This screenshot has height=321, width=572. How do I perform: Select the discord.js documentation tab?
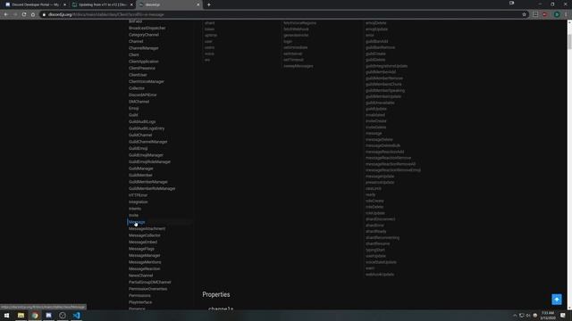click(169, 4)
